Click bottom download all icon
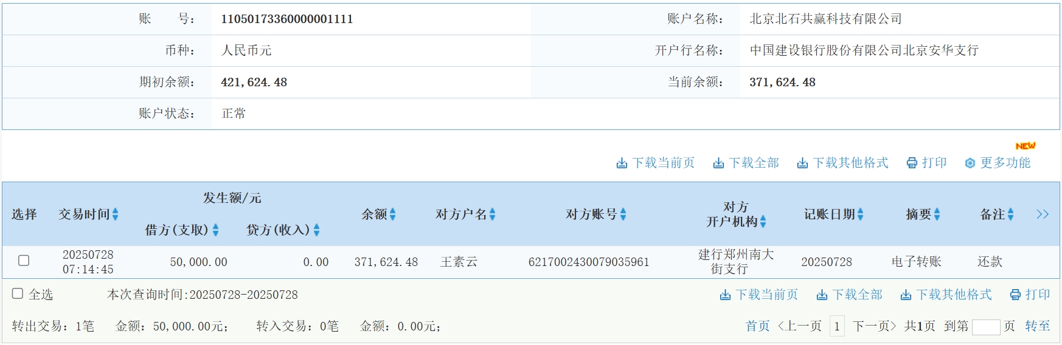The height and width of the screenshot is (345, 1062). tap(822, 295)
